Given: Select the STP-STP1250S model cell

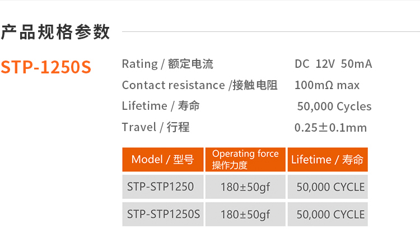Looking at the screenshot, I should pyautogui.click(x=162, y=214).
